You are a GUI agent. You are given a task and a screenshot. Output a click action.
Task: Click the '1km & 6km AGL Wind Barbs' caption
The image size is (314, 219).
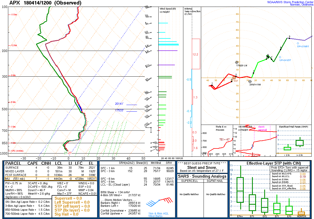[158, 215]
